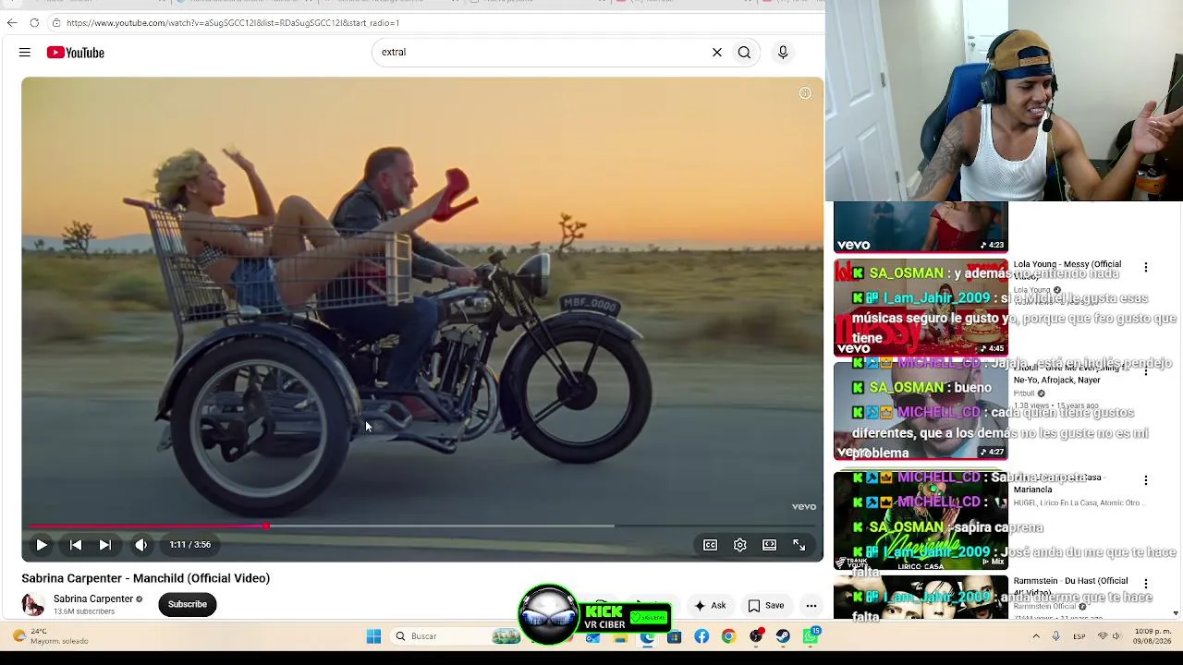The width and height of the screenshot is (1183, 665).
Task: Play the Manchild video
Action: coord(42,545)
